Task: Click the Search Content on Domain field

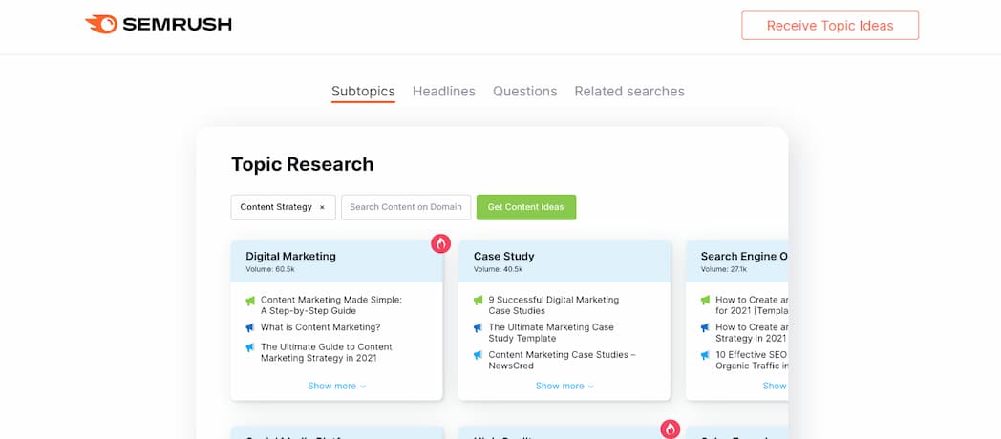Action: 406,207
